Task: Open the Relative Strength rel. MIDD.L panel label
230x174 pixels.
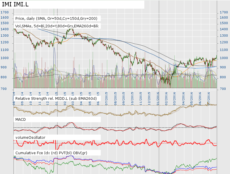Action: coord(56,99)
